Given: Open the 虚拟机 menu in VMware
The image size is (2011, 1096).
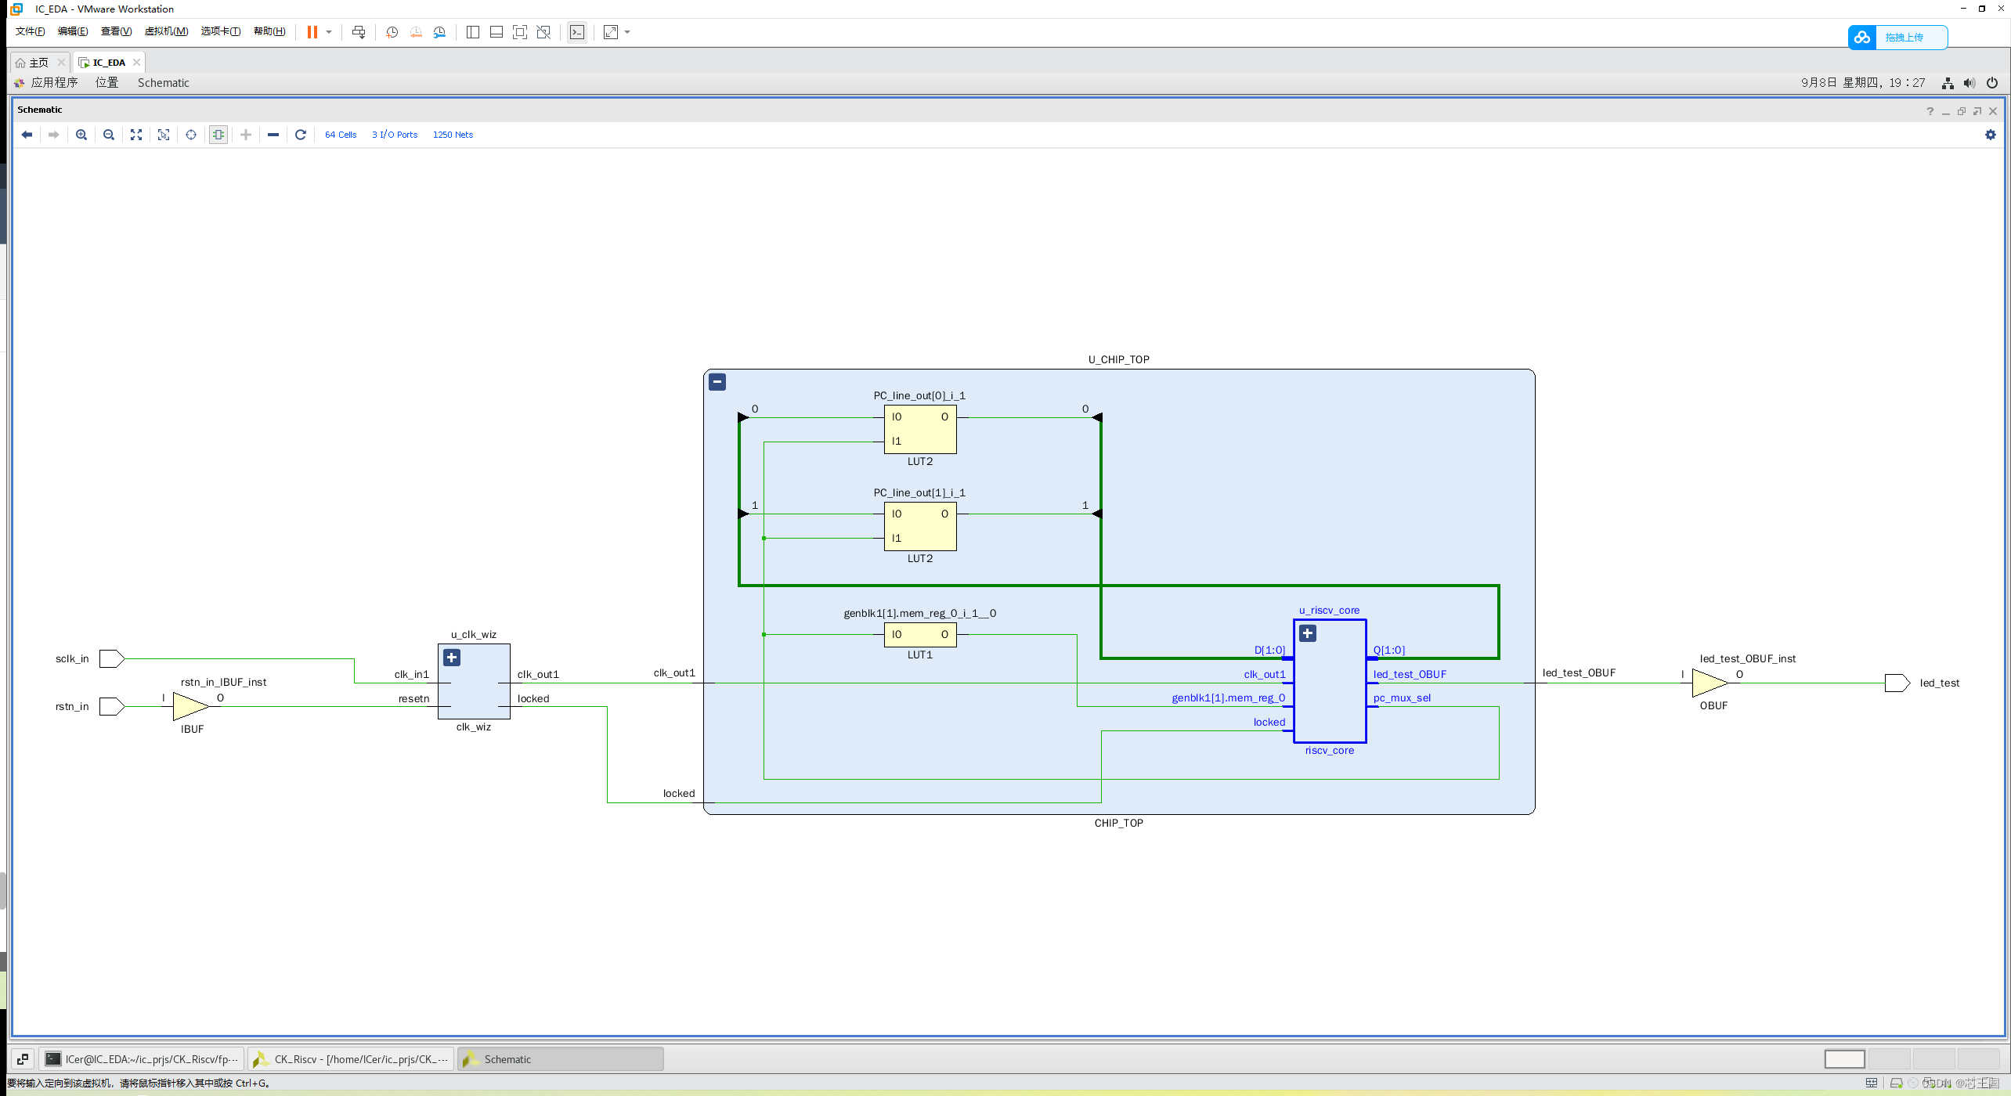Looking at the screenshot, I should click(x=166, y=31).
